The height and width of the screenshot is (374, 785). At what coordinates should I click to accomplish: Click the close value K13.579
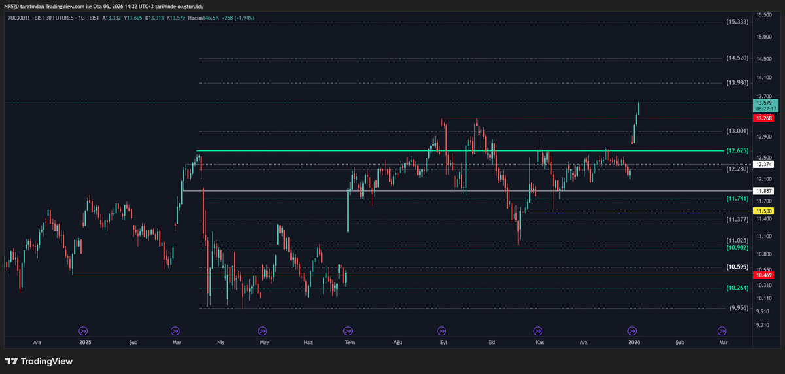tap(177, 18)
